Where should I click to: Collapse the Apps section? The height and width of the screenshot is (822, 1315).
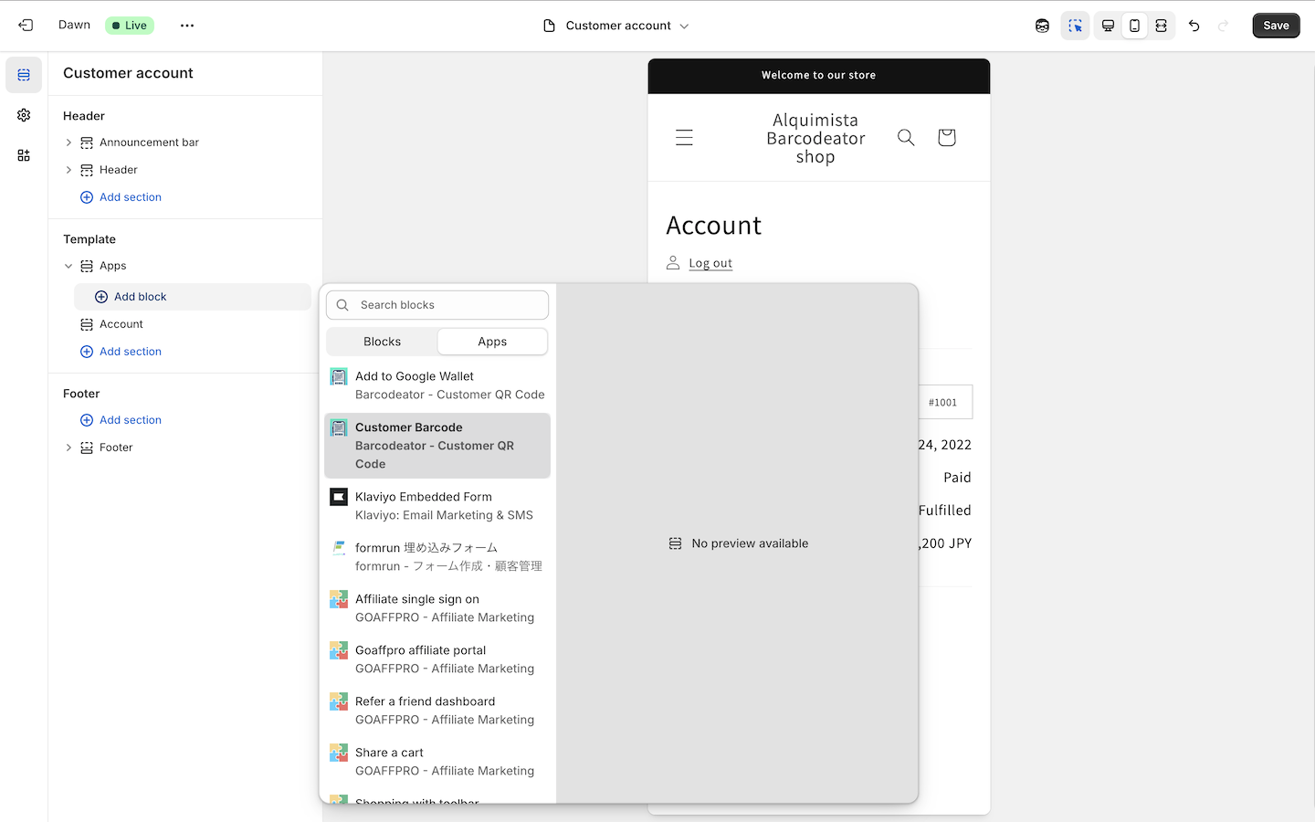[68, 266]
